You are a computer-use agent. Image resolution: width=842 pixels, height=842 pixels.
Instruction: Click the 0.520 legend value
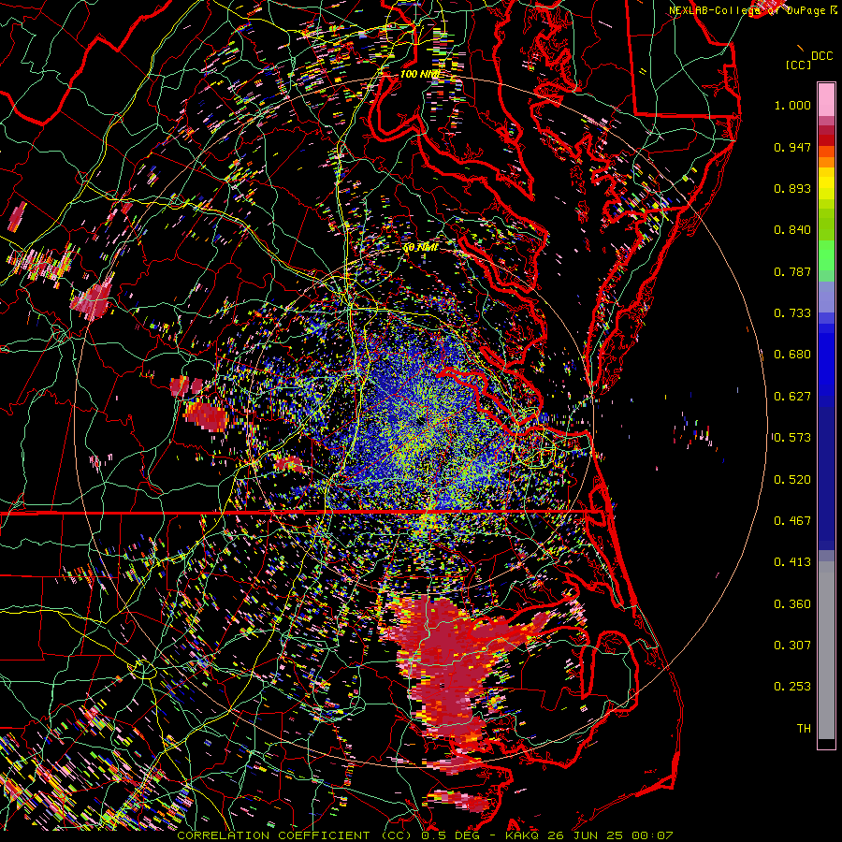pyautogui.click(x=792, y=480)
